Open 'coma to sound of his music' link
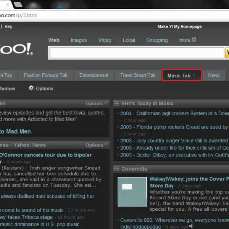The height and width of the screenshot is (229, 229). point(32,210)
